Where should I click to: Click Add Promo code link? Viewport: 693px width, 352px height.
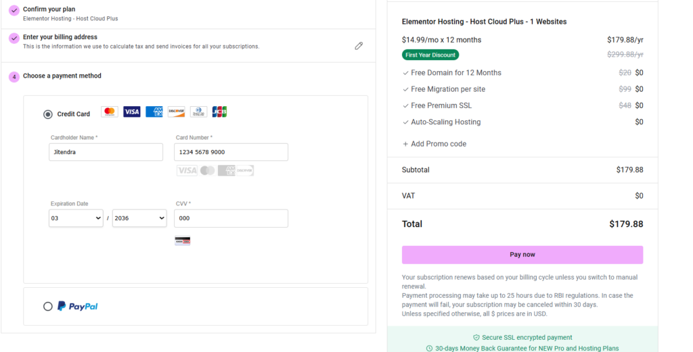(439, 144)
